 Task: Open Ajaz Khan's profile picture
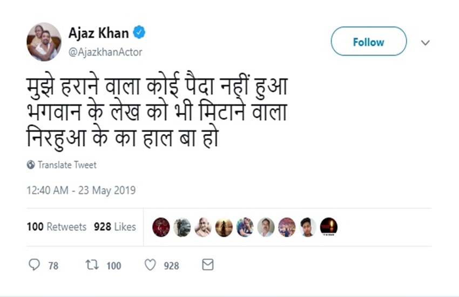(44, 42)
